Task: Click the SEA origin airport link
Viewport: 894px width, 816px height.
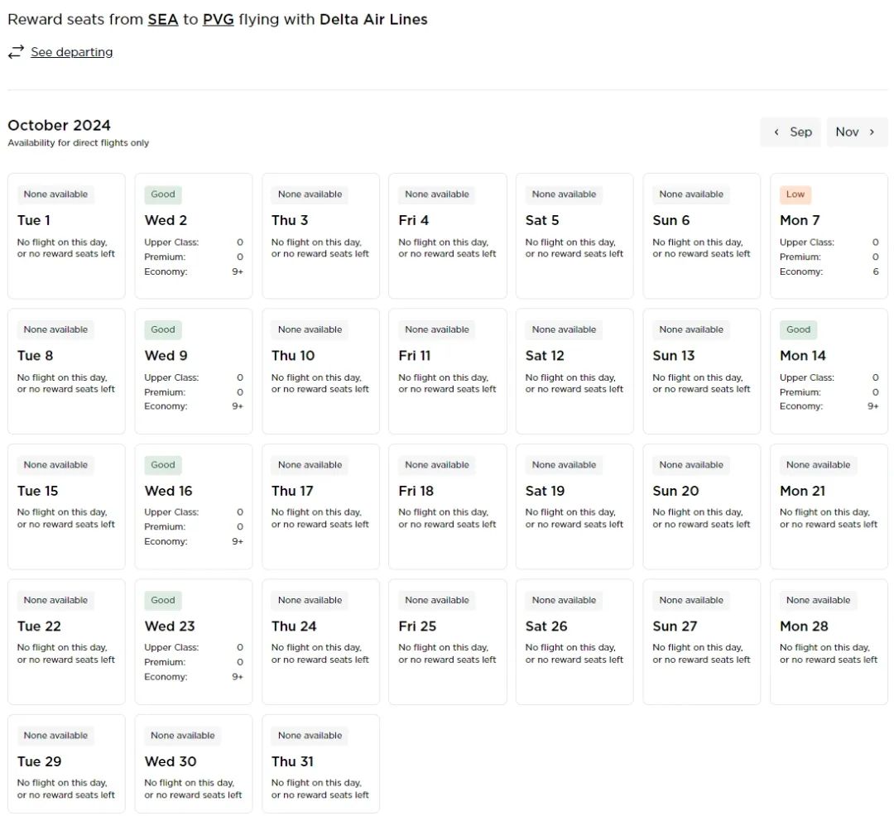Action: pyautogui.click(x=163, y=19)
